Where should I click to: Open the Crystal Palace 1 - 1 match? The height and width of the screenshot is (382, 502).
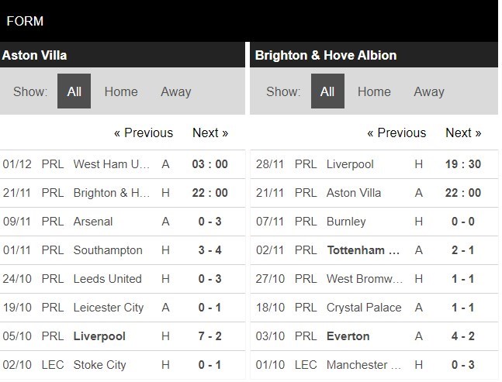tap(463, 308)
